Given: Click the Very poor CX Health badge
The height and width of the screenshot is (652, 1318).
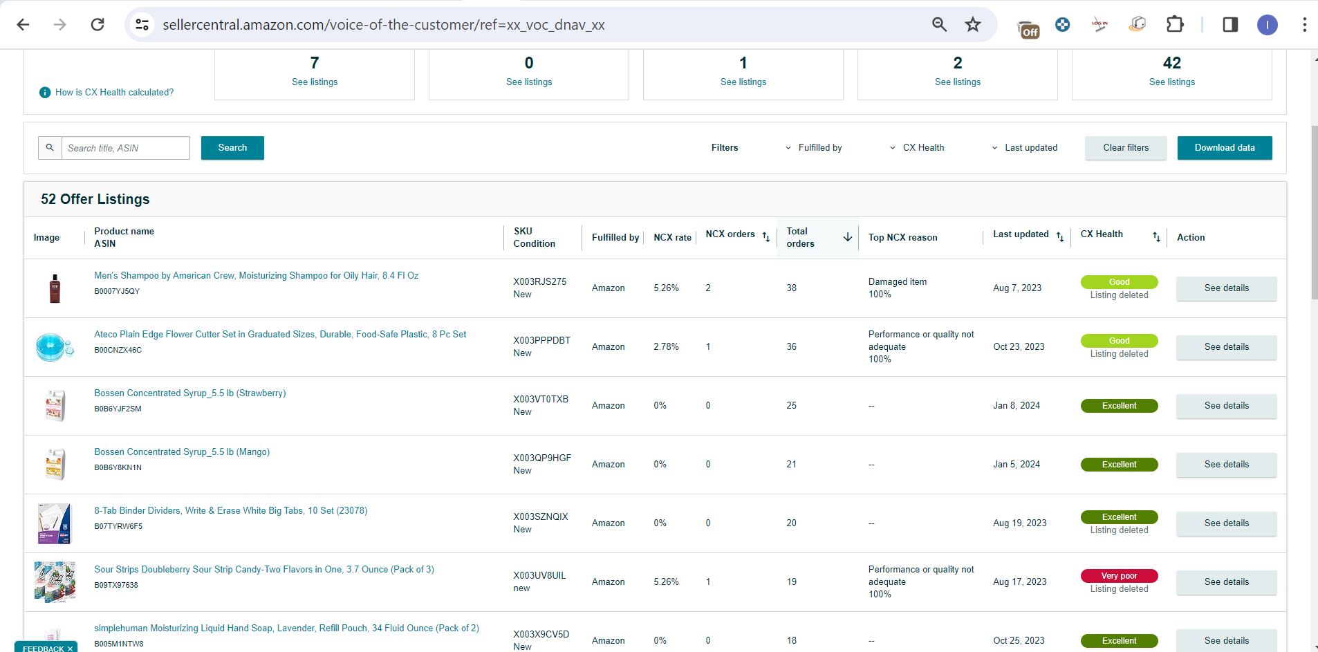Looking at the screenshot, I should click(x=1119, y=576).
